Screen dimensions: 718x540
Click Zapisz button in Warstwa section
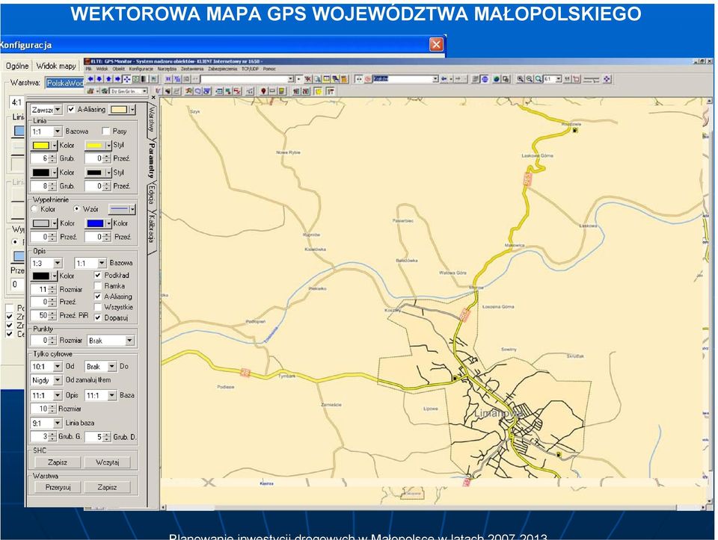107,488
